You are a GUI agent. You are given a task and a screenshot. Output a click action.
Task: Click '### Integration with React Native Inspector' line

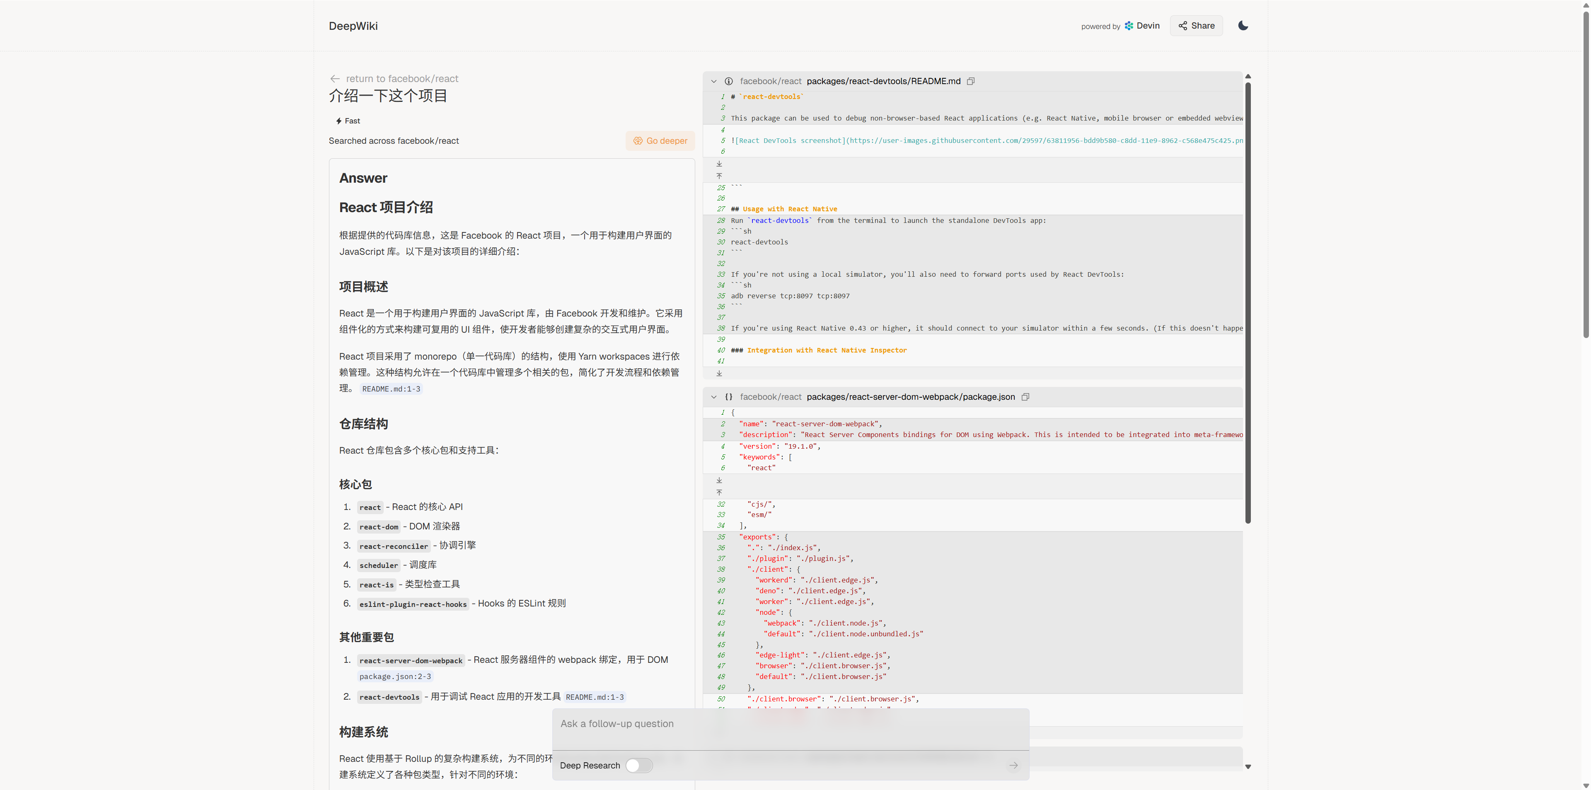818,350
